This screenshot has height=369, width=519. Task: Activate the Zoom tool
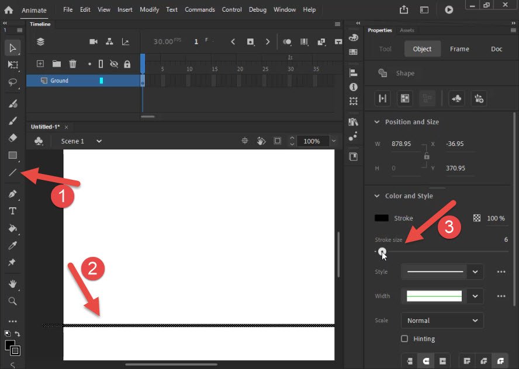pyautogui.click(x=13, y=301)
